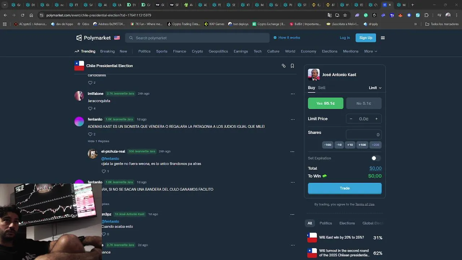Collapse replies via Hide 1 Replies
The width and height of the screenshot is (462, 260).
[x=99, y=141]
